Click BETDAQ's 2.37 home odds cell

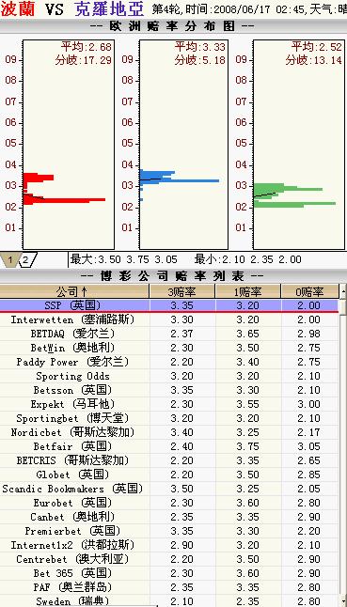click(182, 334)
